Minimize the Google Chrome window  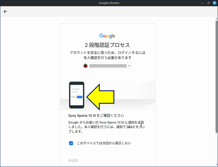coord(202,3)
